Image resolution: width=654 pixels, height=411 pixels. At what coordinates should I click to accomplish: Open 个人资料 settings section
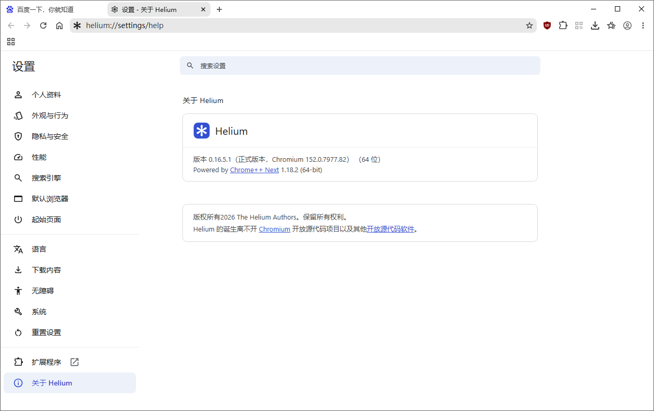(x=69, y=95)
